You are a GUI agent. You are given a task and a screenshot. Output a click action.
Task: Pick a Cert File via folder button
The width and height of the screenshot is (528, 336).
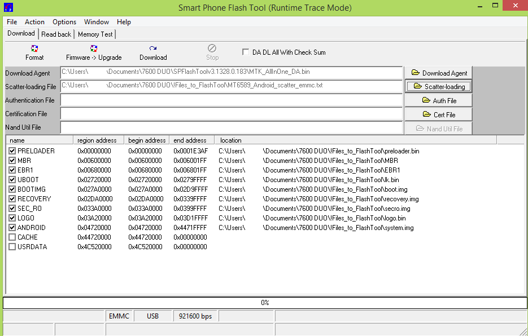coord(438,114)
